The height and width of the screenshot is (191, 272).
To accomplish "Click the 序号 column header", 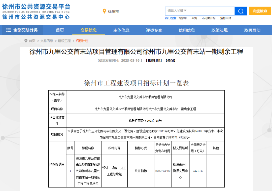I will pos(70,148).
